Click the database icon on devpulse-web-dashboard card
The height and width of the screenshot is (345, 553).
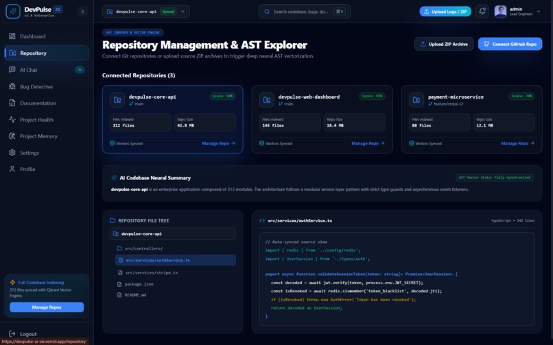(261, 143)
